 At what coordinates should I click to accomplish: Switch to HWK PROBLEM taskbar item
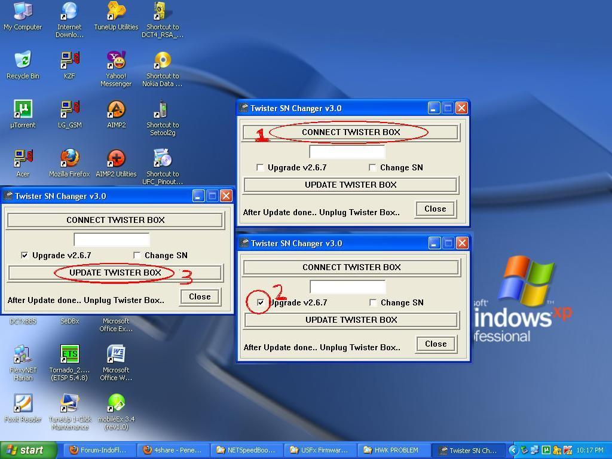pyautogui.click(x=393, y=451)
